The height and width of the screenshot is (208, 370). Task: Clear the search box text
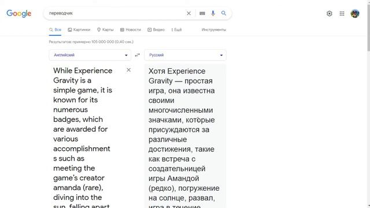tap(188, 13)
